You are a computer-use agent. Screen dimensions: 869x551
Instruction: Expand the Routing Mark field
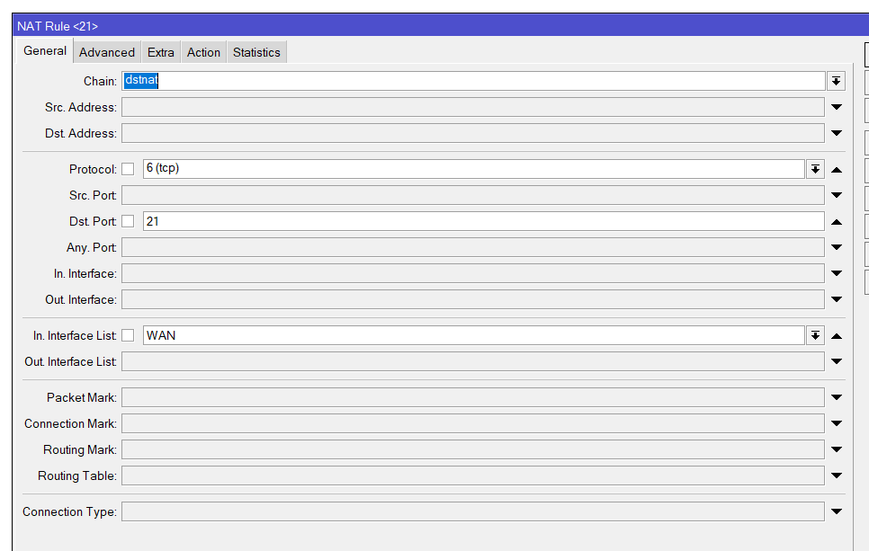[837, 449]
